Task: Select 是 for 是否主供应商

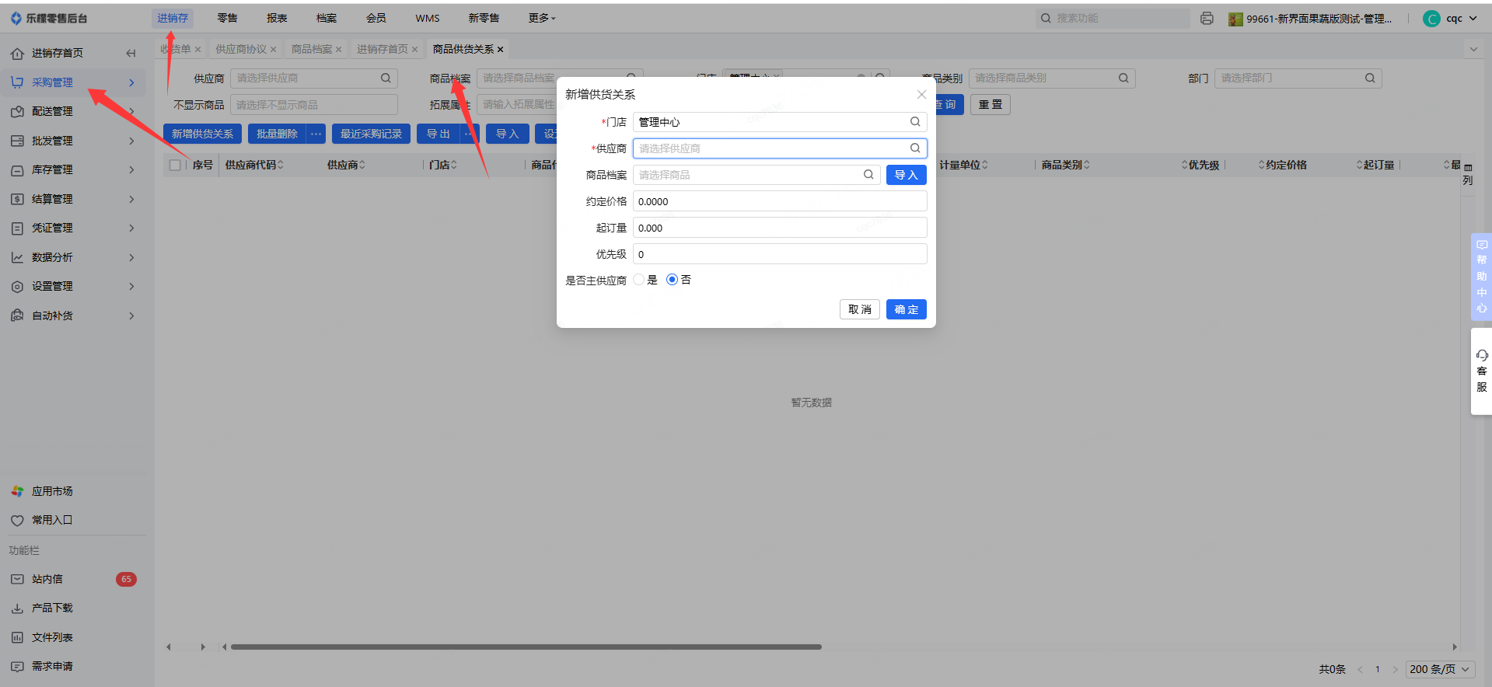Action: [639, 280]
